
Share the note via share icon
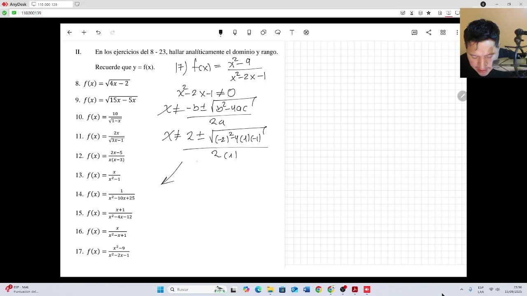coord(429,32)
